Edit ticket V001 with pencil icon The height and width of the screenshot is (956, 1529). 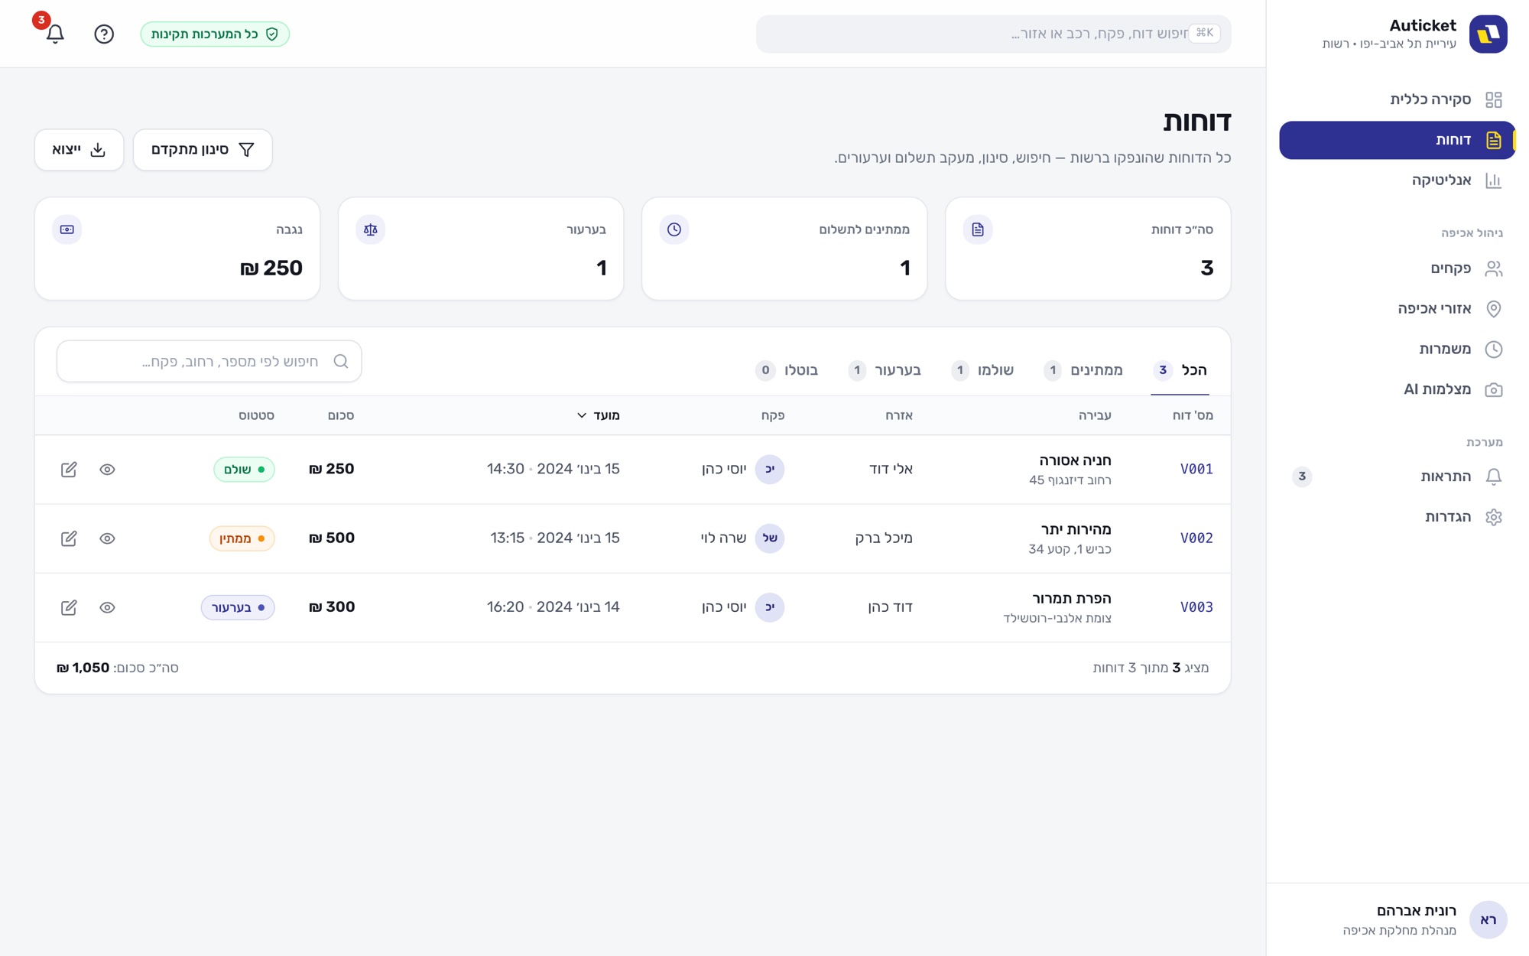69,470
